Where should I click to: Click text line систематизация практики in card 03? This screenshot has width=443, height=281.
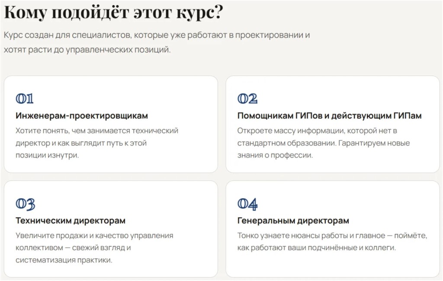(x=64, y=260)
